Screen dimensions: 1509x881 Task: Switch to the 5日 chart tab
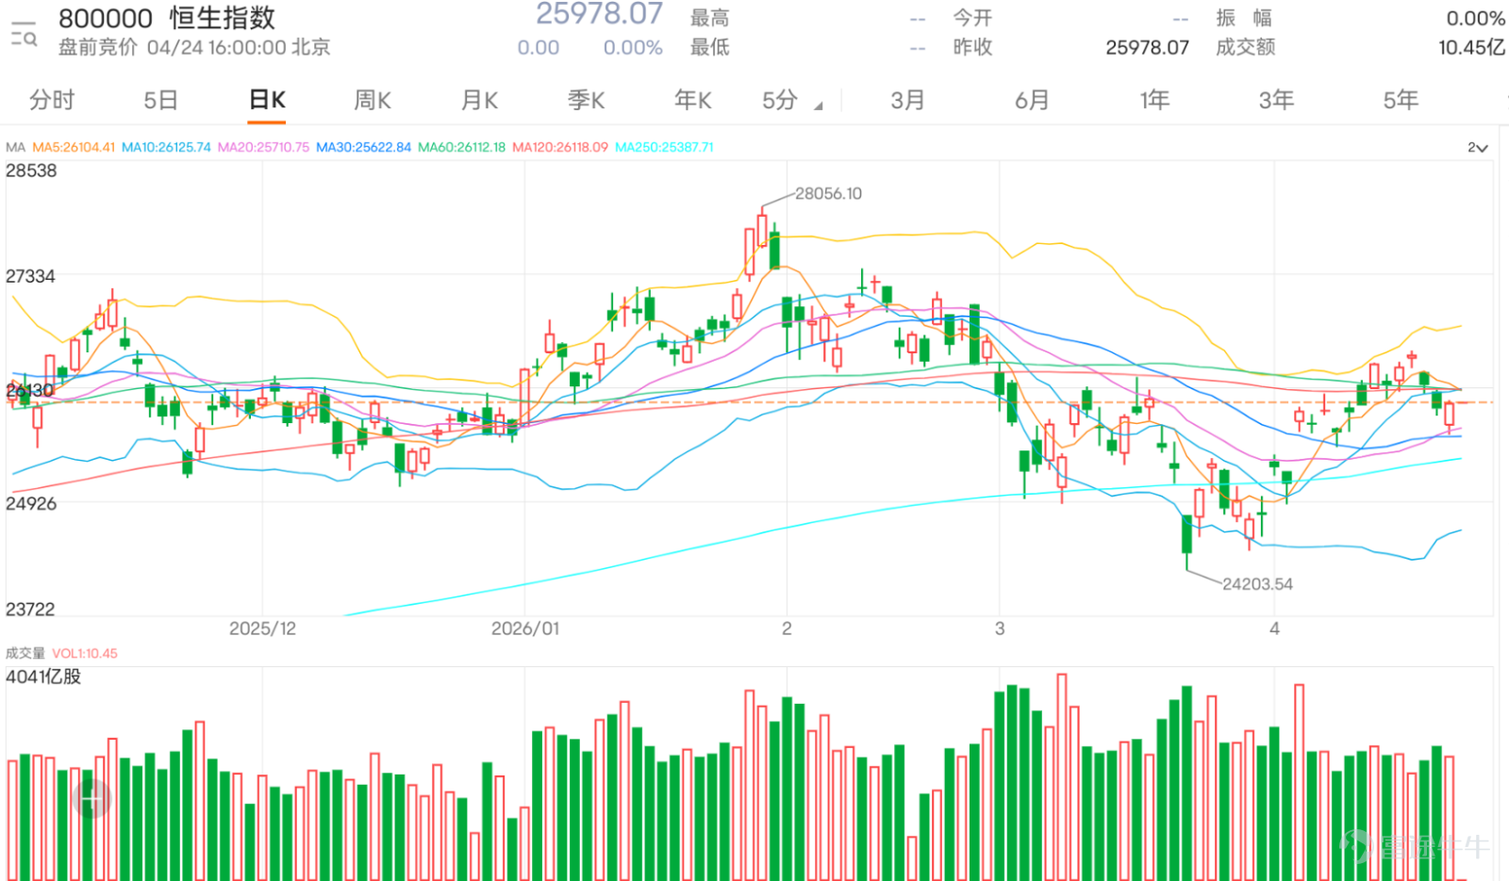(x=160, y=100)
